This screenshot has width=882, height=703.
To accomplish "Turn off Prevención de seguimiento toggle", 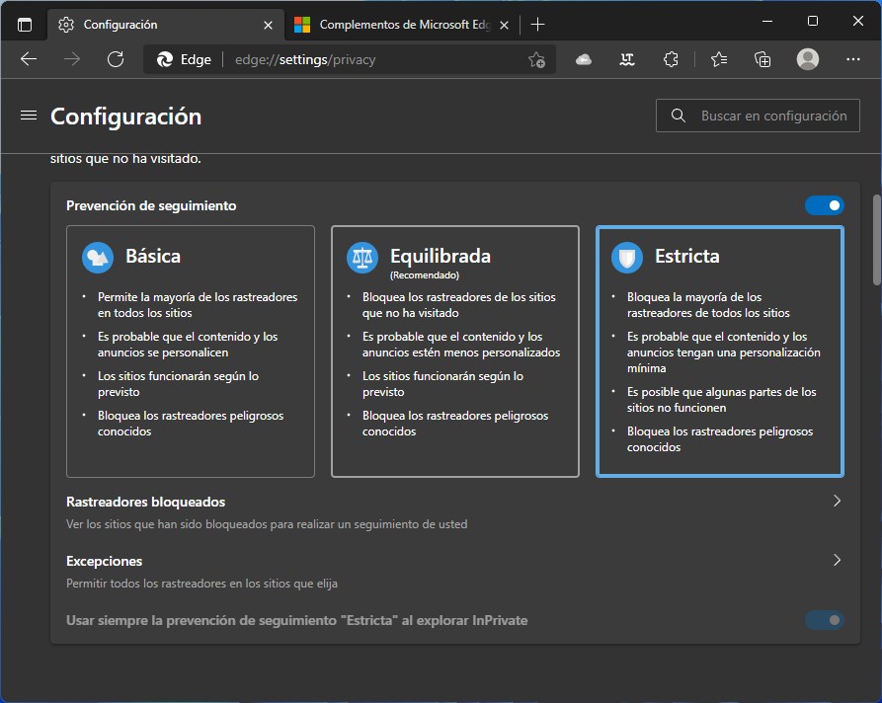I will click(824, 205).
